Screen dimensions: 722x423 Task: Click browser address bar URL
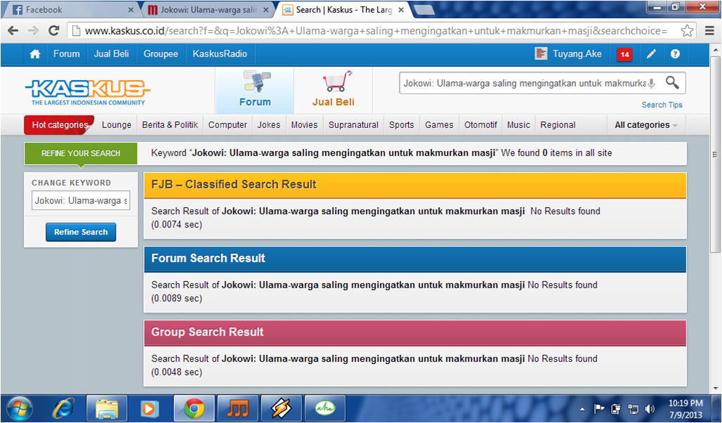[375, 31]
